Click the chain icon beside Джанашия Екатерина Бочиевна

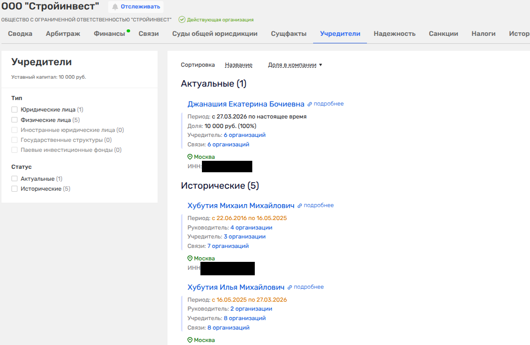(x=310, y=104)
